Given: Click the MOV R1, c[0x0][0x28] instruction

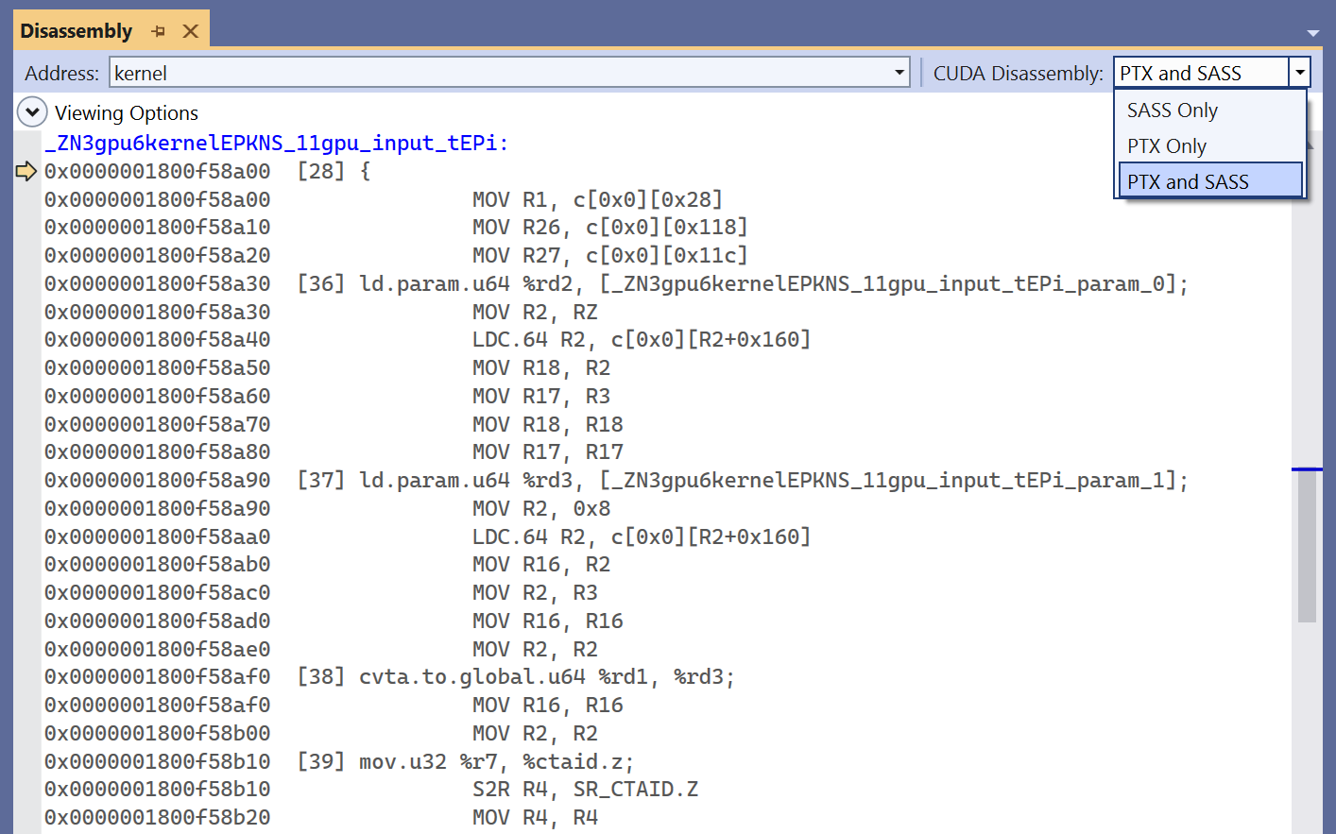Looking at the screenshot, I should click(597, 199).
